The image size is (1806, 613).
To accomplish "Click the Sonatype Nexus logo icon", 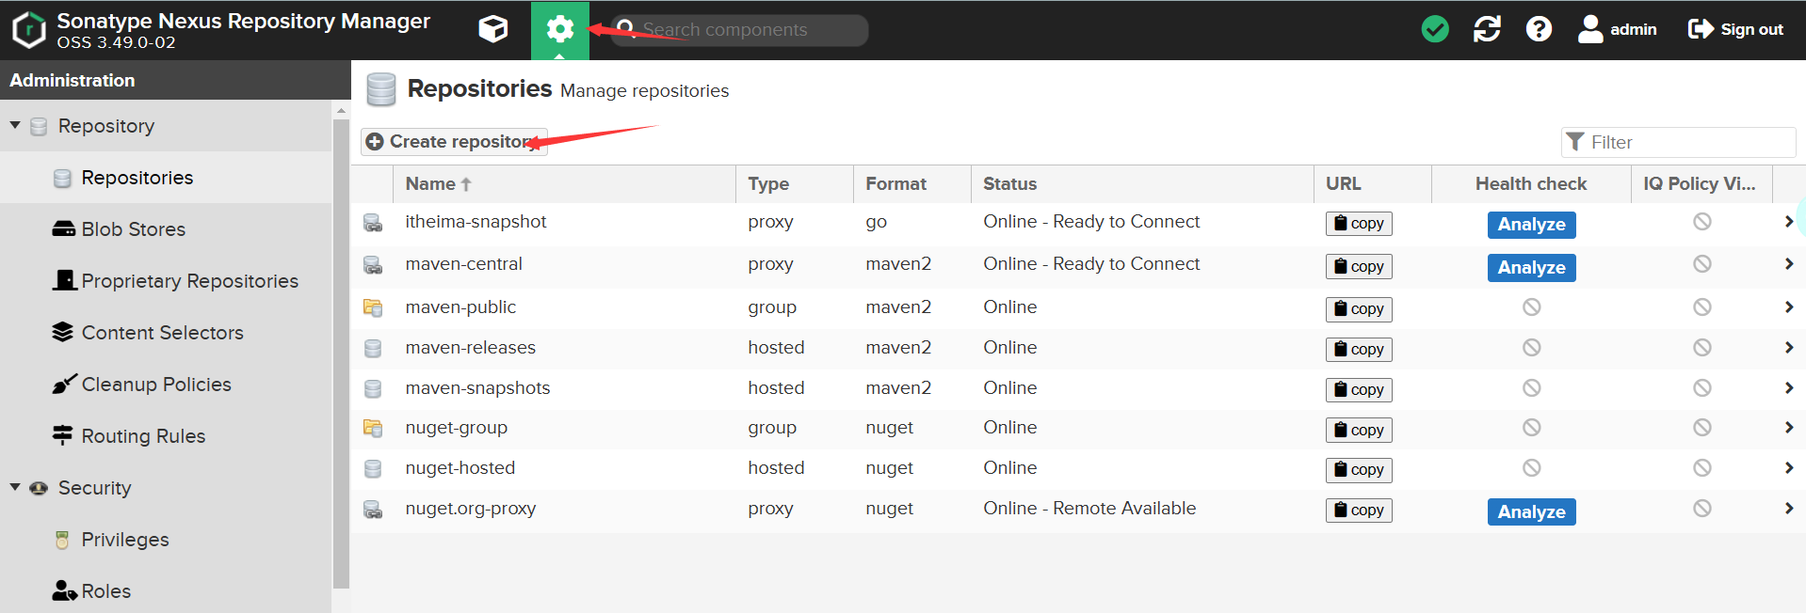I will [x=29, y=30].
